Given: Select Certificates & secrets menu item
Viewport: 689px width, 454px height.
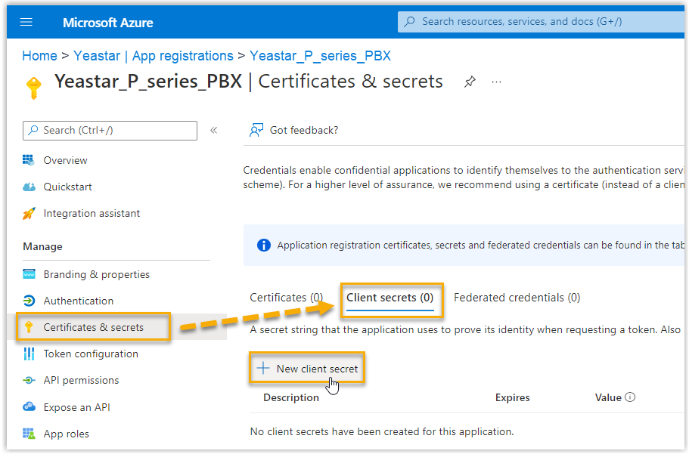Looking at the screenshot, I should (x=93, y=327).
